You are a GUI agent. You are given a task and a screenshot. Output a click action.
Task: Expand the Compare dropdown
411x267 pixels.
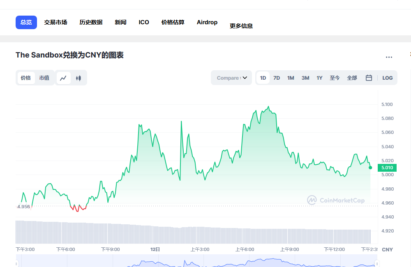(231, 78)
